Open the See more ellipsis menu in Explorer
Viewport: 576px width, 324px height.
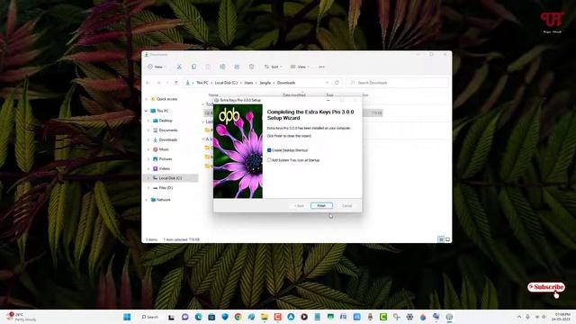coord(322,67)
